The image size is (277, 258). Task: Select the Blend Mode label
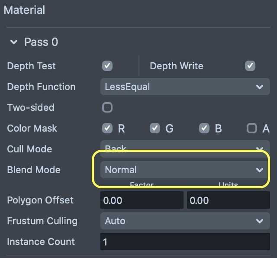(x=34, y=170)
